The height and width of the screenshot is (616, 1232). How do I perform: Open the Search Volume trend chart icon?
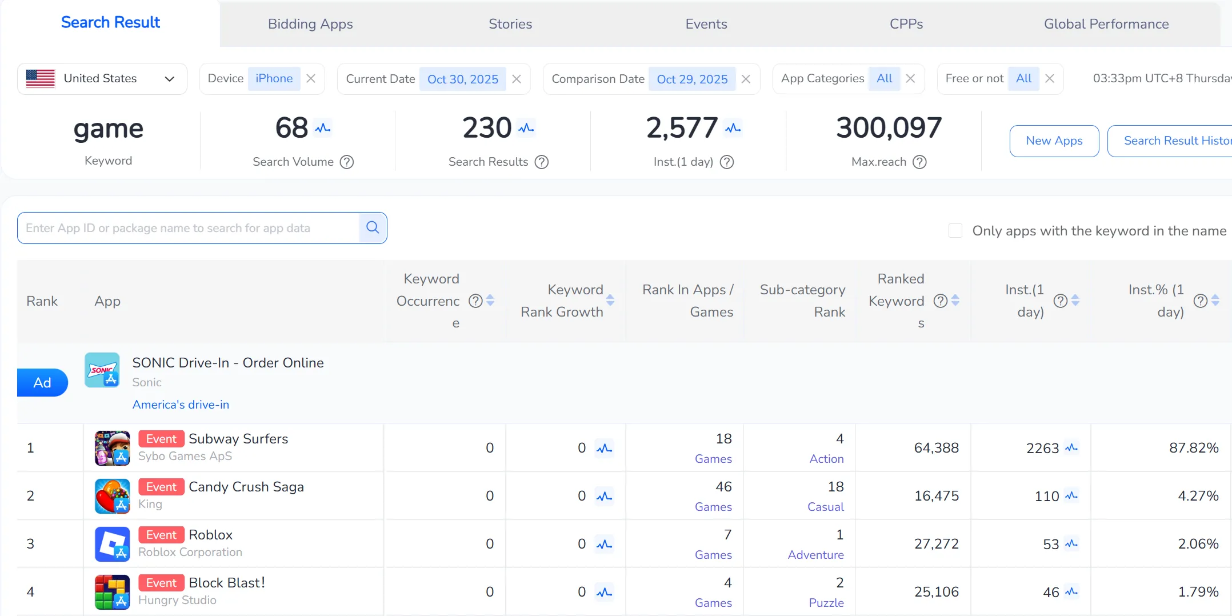323,128
